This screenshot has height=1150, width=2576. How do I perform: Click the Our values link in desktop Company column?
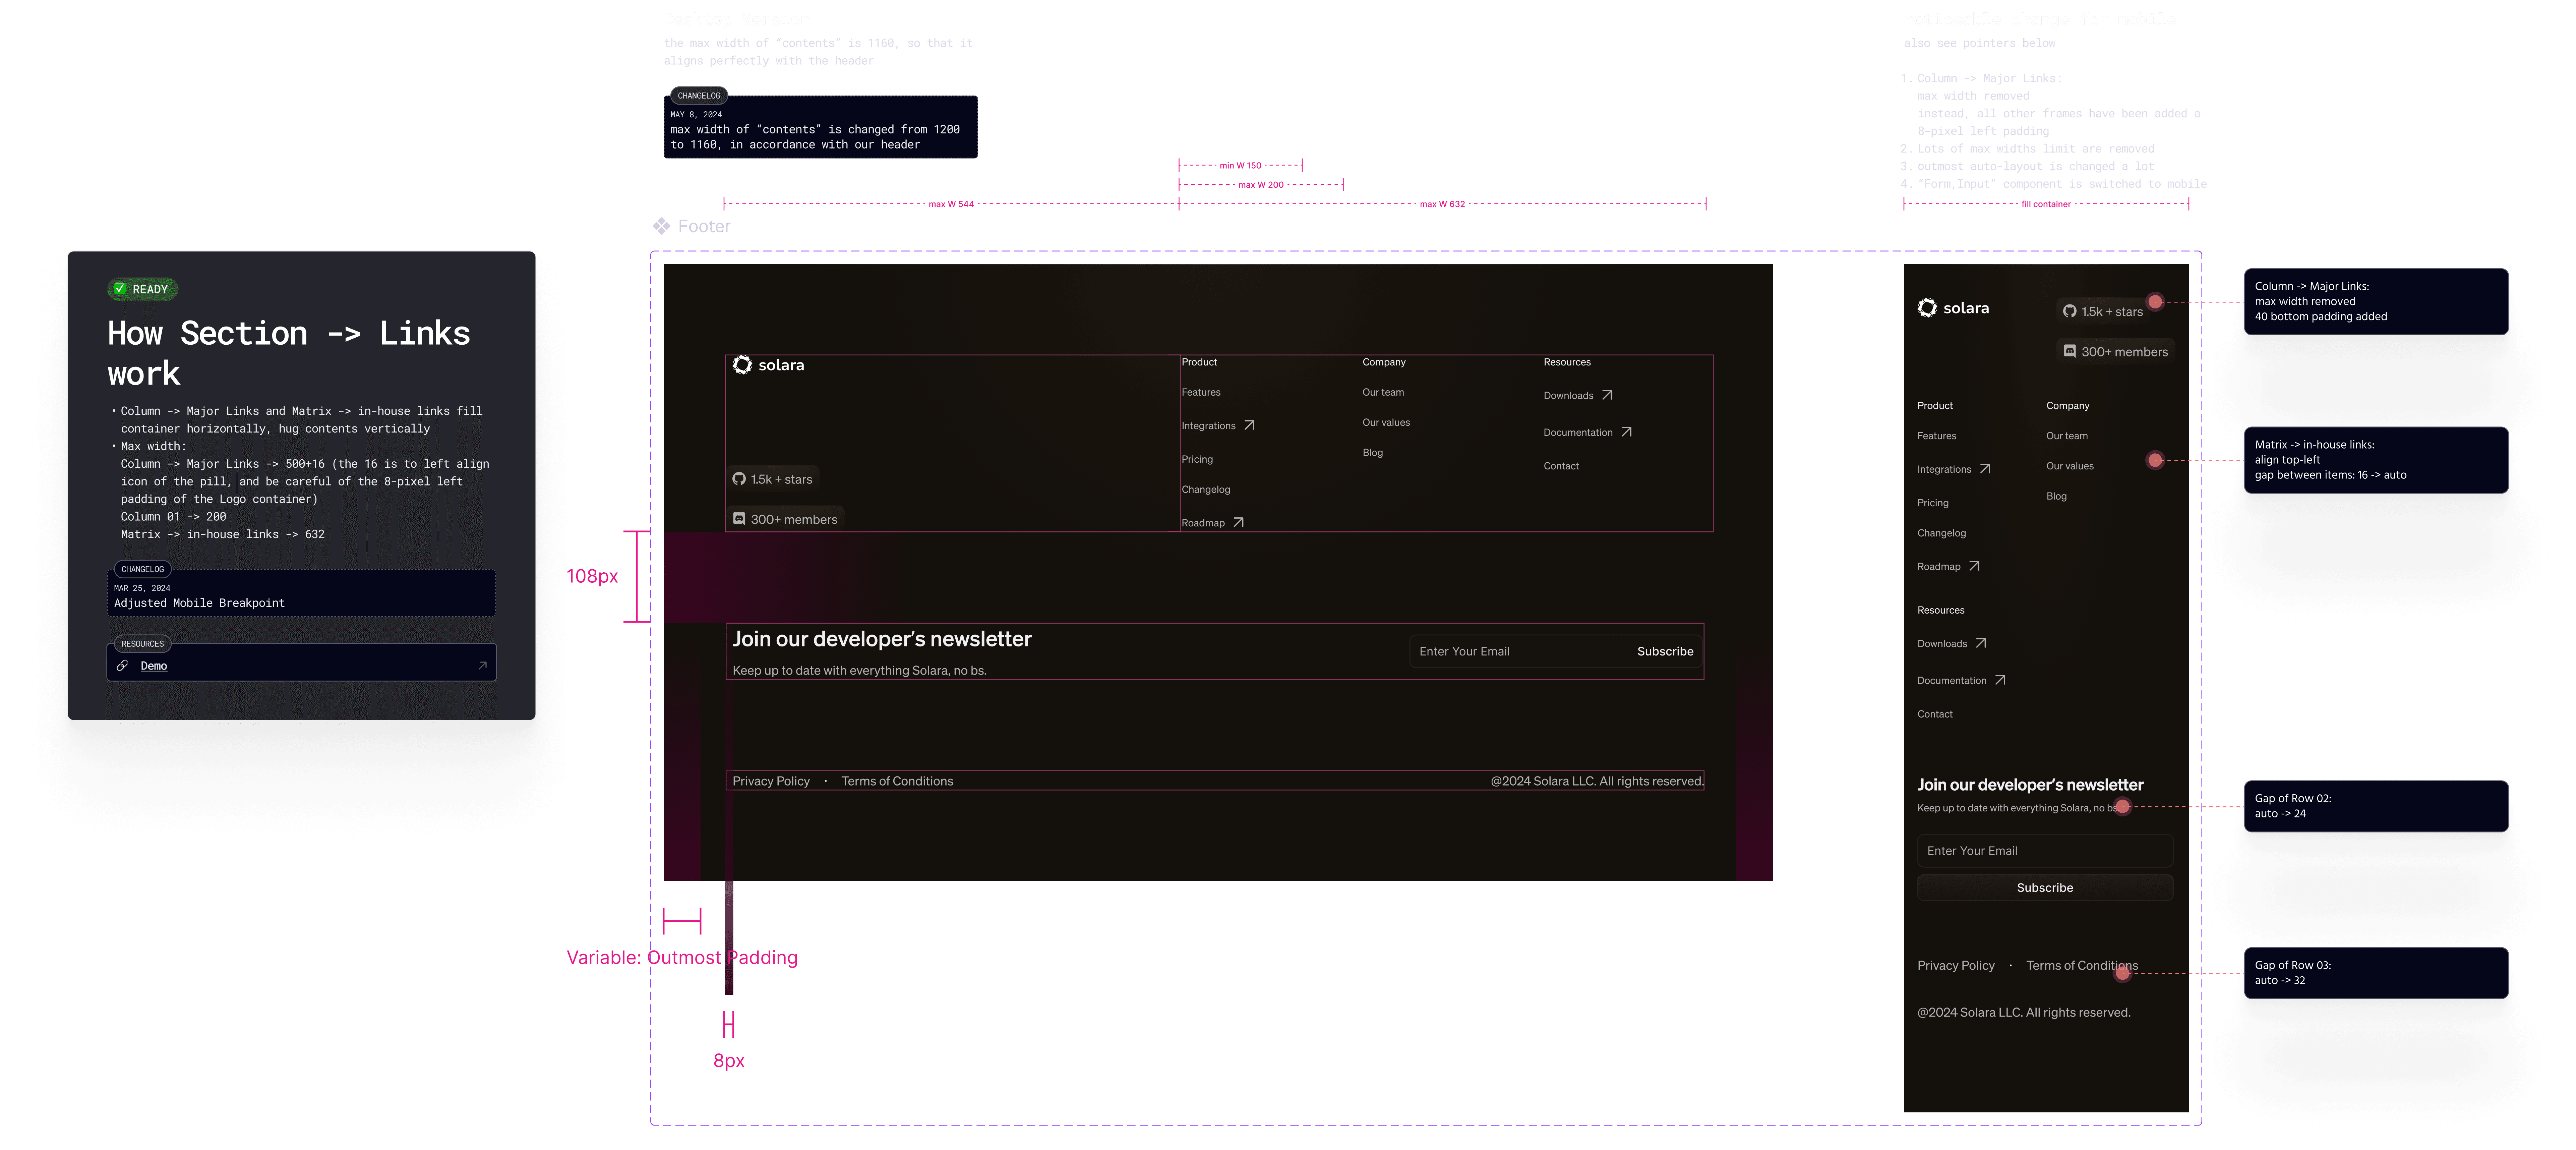pyautogui.click(x=1386, y=422)
